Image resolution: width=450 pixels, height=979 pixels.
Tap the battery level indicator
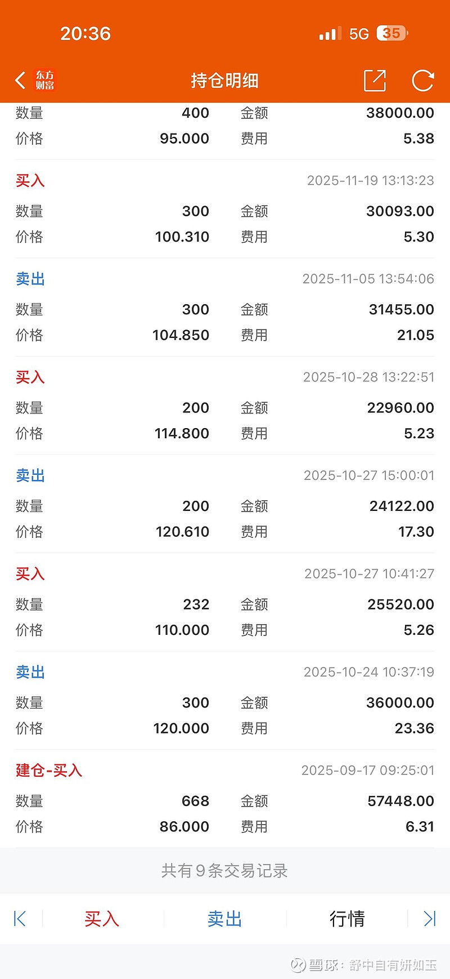click(392, 34)
